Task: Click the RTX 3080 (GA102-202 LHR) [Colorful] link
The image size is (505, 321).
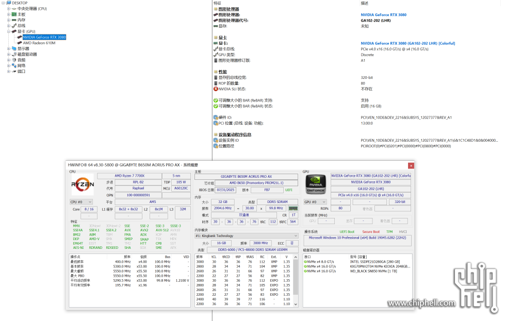Action: 408,43
